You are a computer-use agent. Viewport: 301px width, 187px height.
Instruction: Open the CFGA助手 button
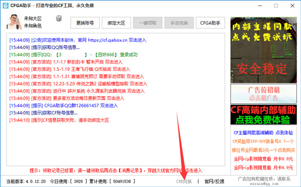coord(210,23)
